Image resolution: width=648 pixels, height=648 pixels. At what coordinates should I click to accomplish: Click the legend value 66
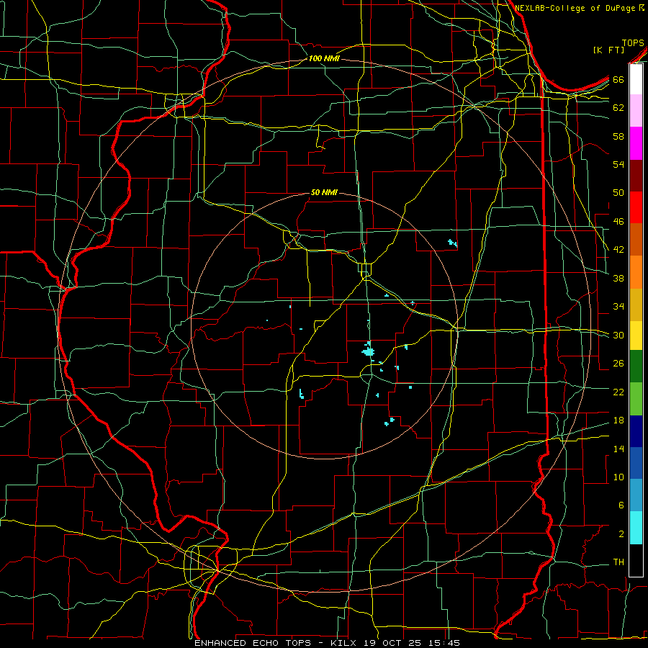(x=618, y=80)
